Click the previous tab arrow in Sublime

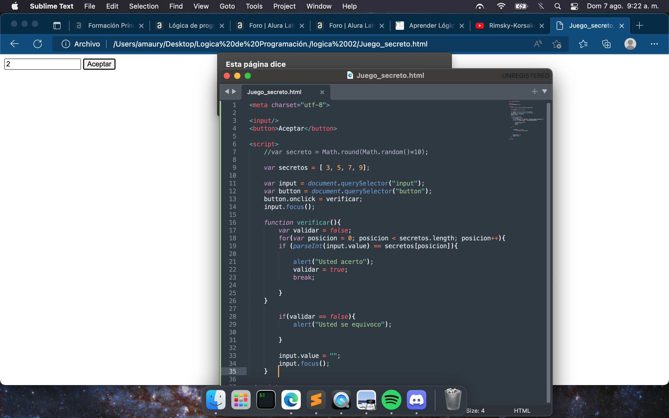[x=227, y=91]
